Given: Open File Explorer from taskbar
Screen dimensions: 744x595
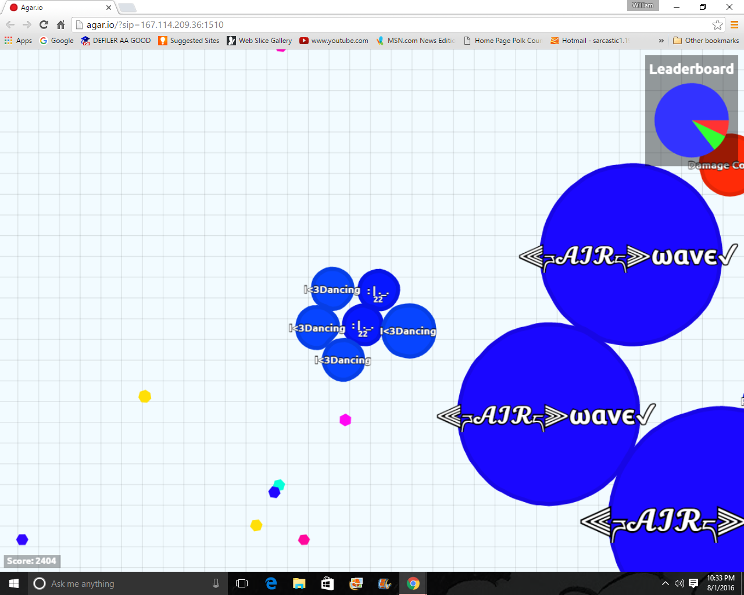Looking at the screenshot, I should pyautogui.click(x=299, y=583).
